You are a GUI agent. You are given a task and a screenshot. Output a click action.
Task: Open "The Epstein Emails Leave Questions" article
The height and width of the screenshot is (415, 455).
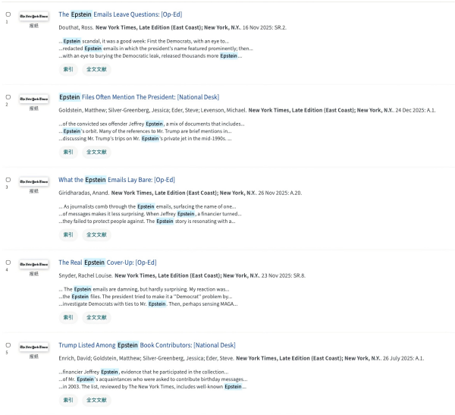[120, 14]
